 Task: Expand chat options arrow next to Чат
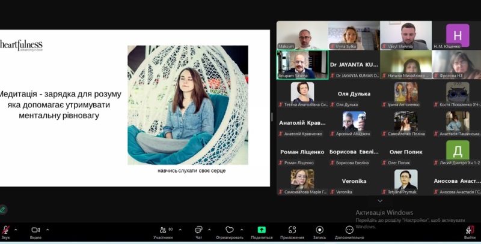click(209, 229)
